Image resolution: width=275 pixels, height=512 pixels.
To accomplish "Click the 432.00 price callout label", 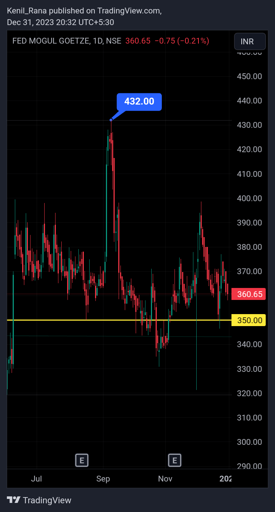I will pyautogui.click(x=139, y=101).
